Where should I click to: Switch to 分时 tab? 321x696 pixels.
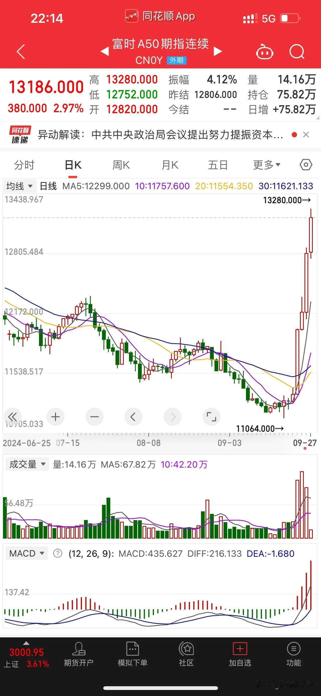[24, 165]
